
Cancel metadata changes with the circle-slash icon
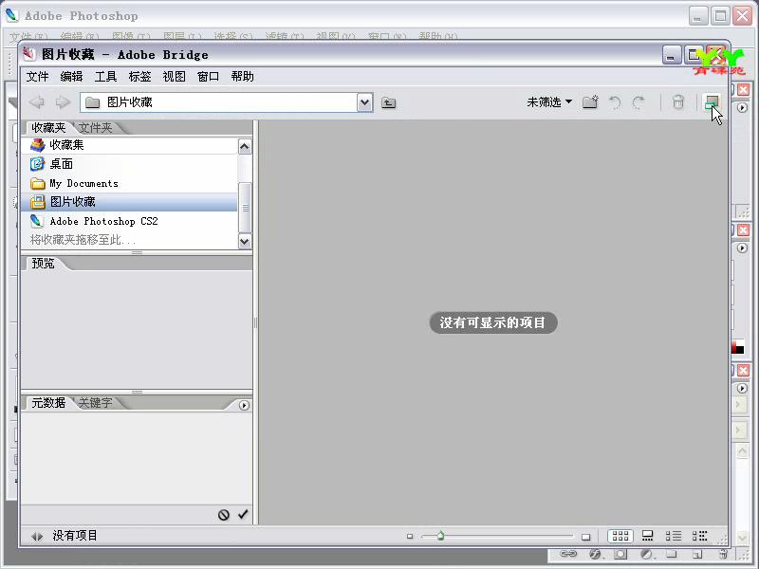click(x=223, y=515)
